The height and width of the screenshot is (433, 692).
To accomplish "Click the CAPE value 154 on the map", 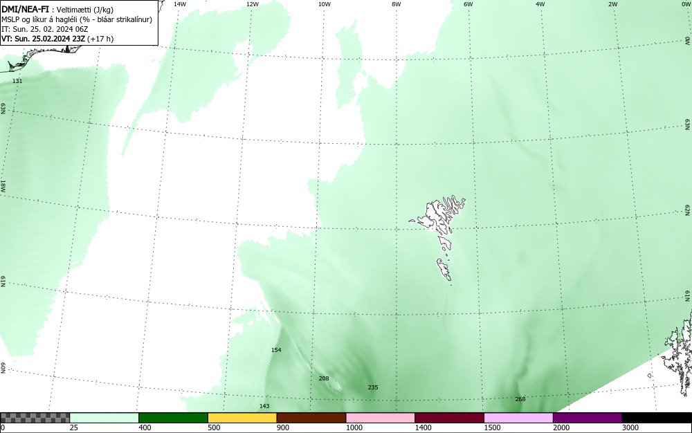I will (x=276, y=350).
